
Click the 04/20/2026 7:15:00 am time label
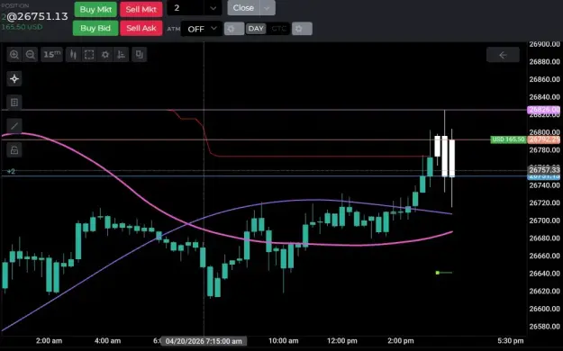tap(204, 341)
